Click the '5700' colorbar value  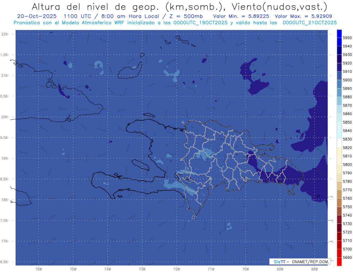coord(347,249)
